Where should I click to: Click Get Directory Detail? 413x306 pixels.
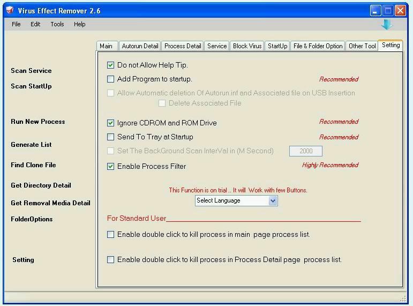click(41, 185)
